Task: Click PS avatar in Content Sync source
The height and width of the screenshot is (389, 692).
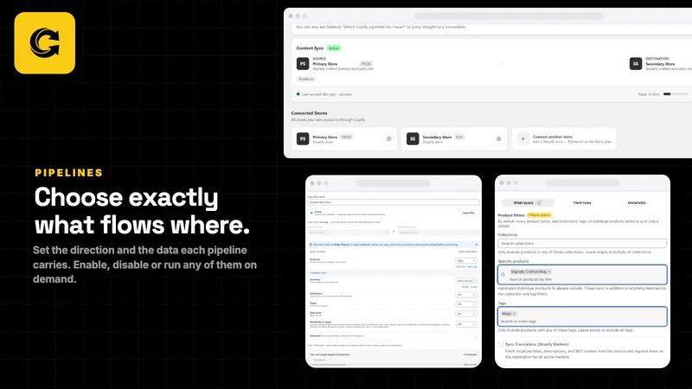Action: (303, 64)
